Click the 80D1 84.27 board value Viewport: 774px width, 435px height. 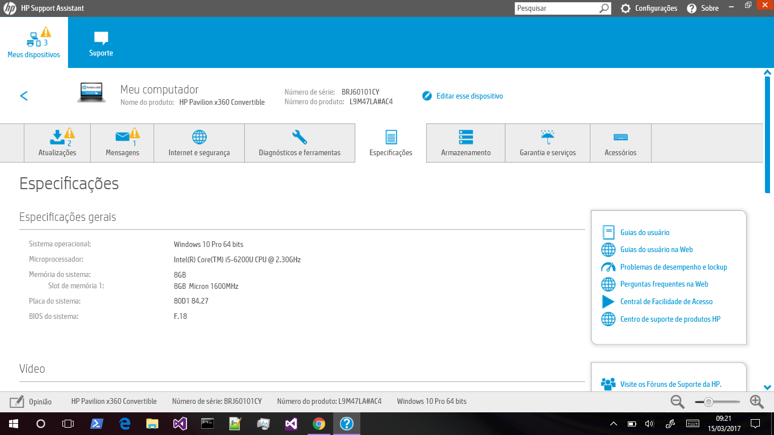click(191, 301)
